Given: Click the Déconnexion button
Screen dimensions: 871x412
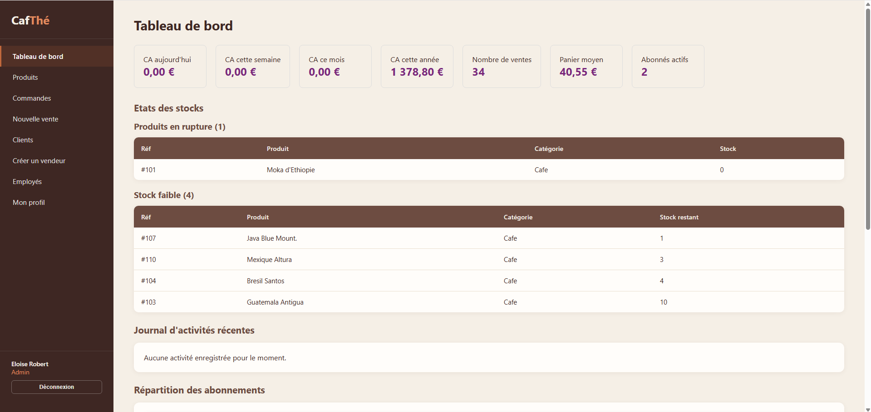Looking at the screenshot, I should [57, 387].
